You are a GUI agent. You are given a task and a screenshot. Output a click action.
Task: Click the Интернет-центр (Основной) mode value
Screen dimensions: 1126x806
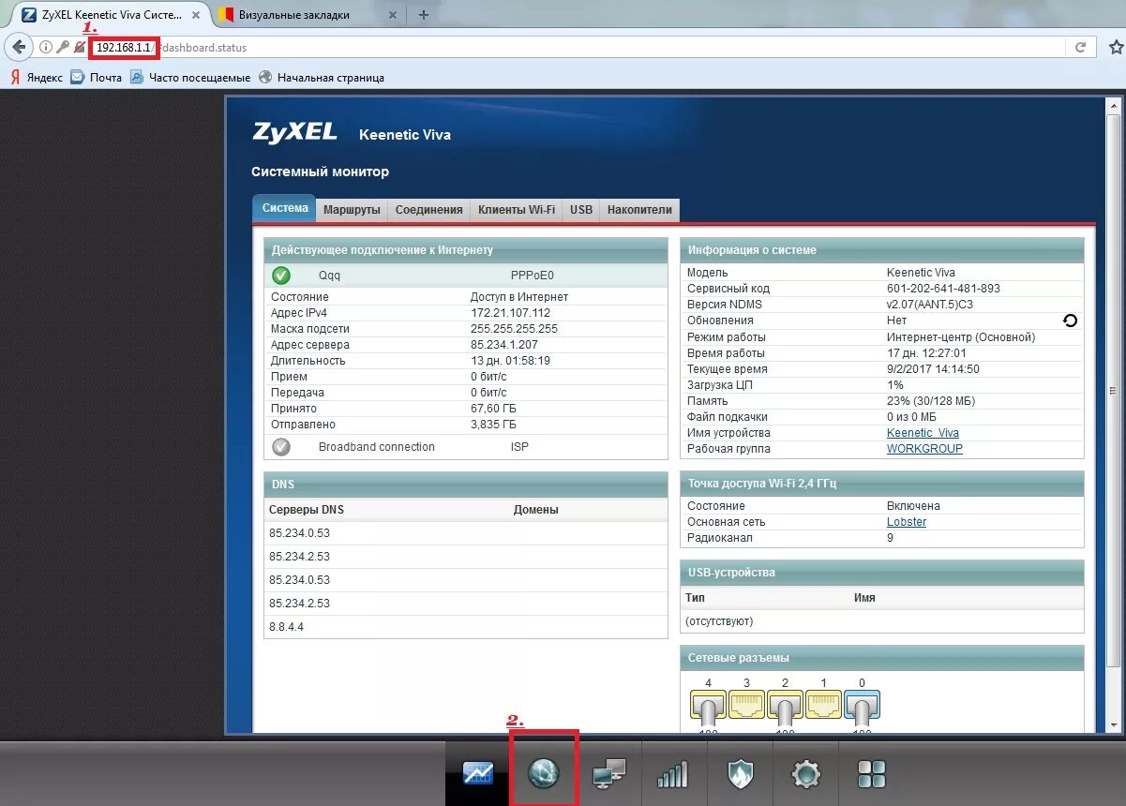click(x=961, y=337)
